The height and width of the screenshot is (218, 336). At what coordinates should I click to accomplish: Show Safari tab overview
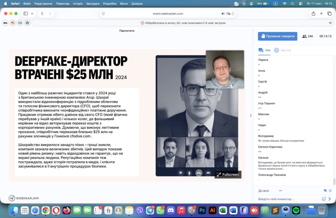329,13
